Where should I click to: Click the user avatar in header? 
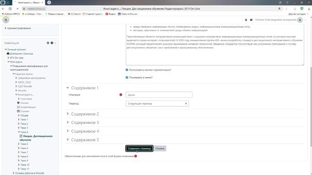pyautogui.click(x=300, y=20)
